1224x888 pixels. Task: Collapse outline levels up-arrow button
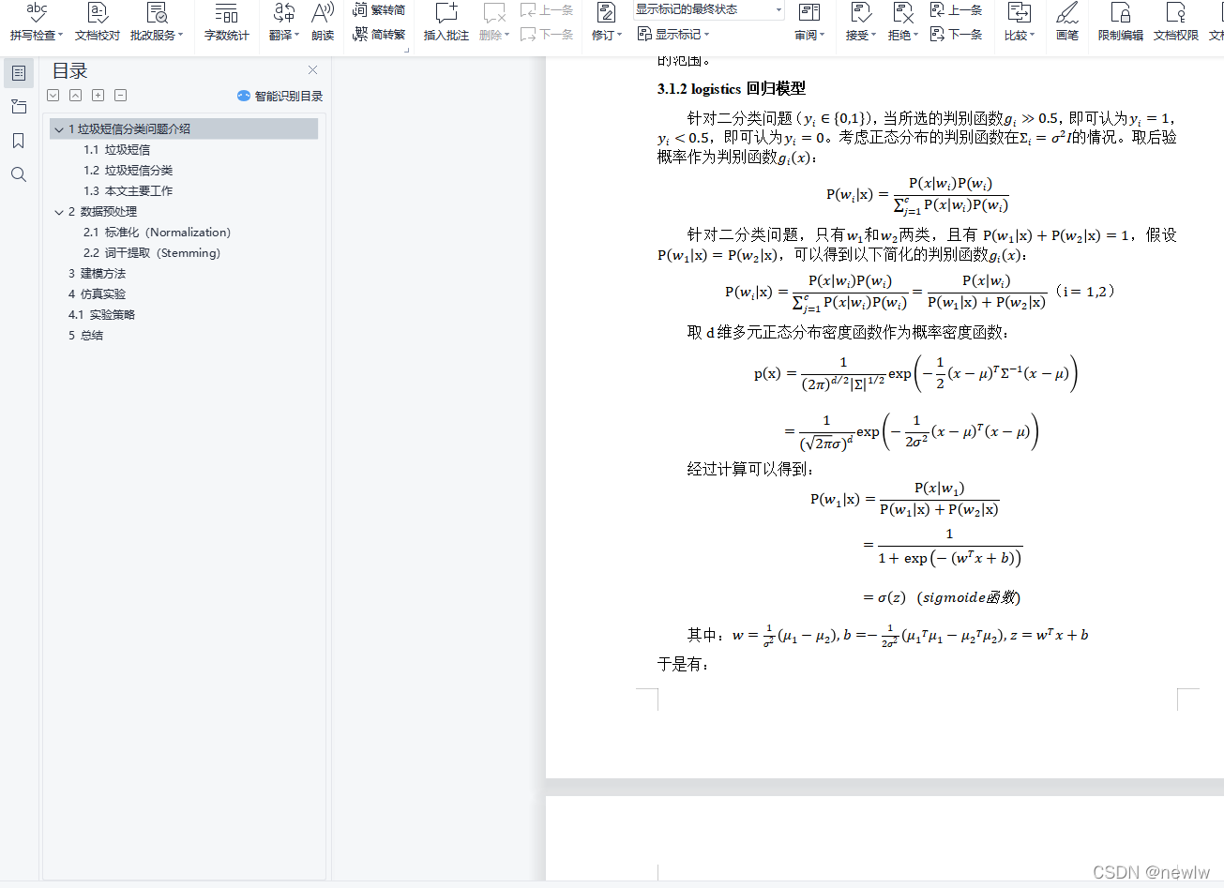[76, 96]
